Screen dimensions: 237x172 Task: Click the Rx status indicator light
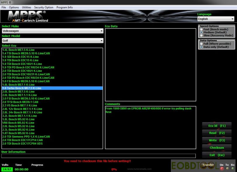(233, 169)
